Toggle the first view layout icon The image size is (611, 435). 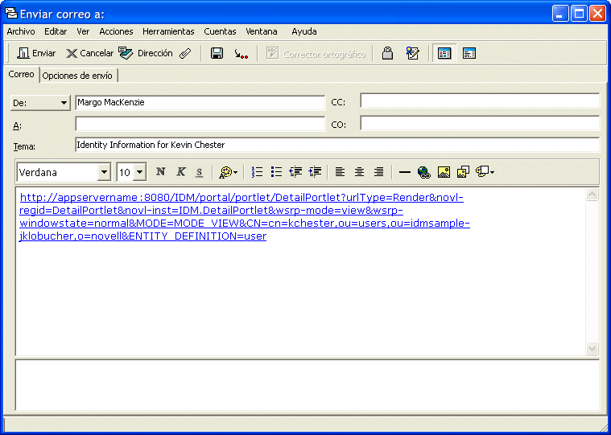tap(444, 53)
